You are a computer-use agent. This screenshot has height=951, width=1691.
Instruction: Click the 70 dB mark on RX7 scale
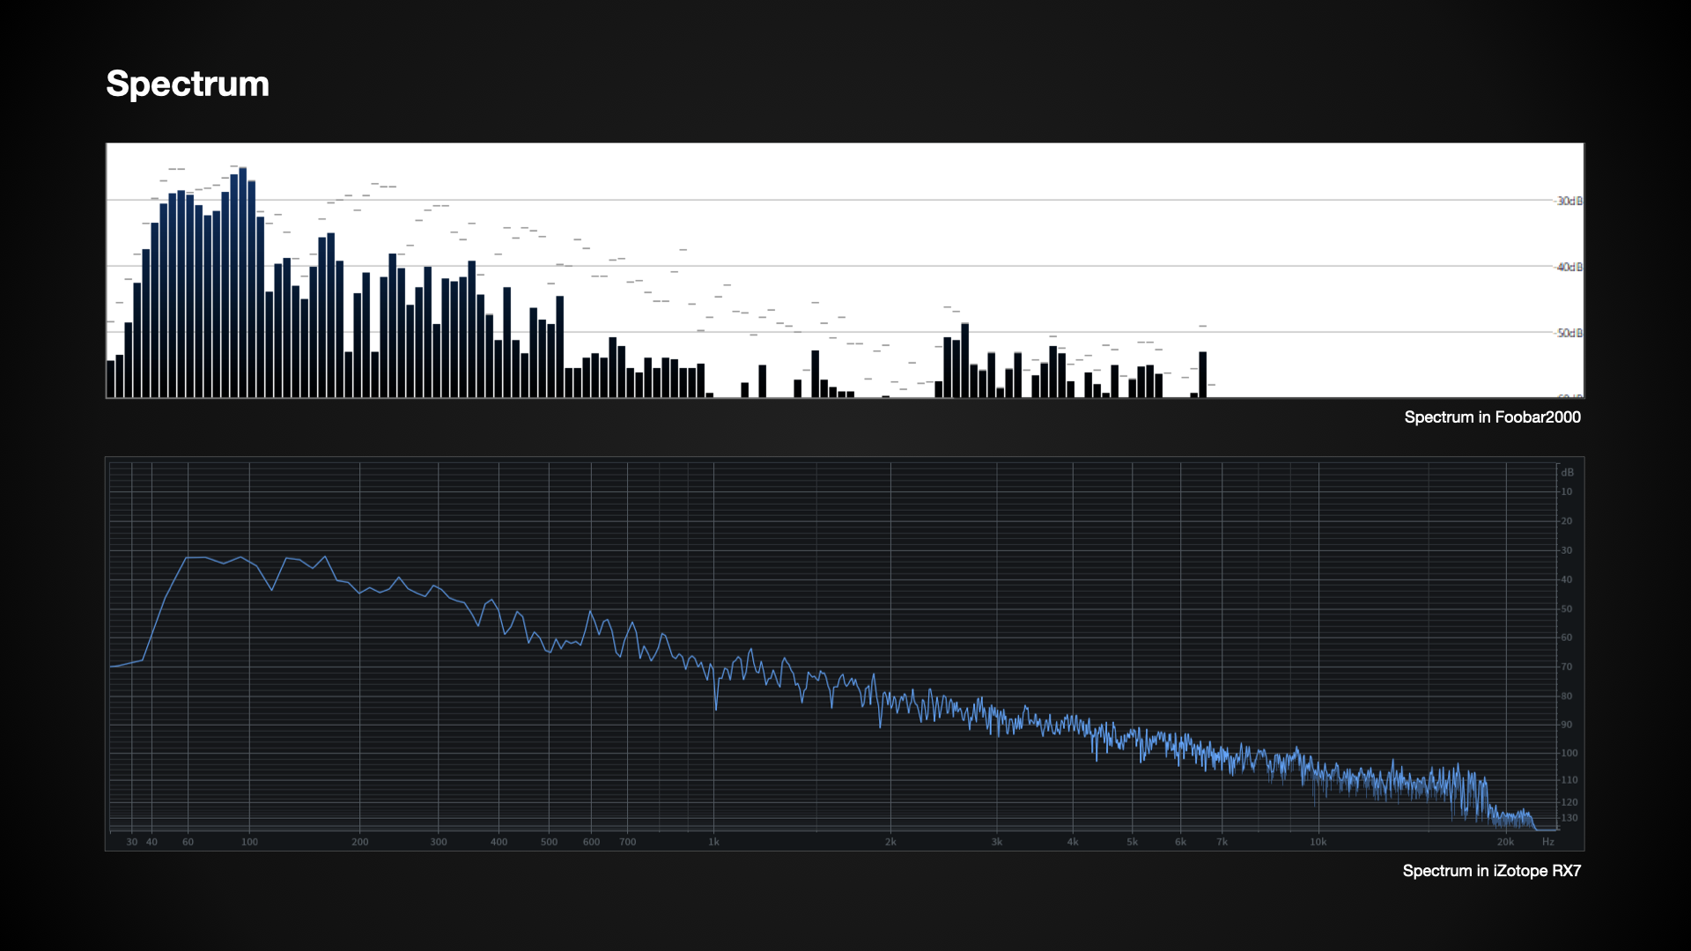pos(1567,667)
